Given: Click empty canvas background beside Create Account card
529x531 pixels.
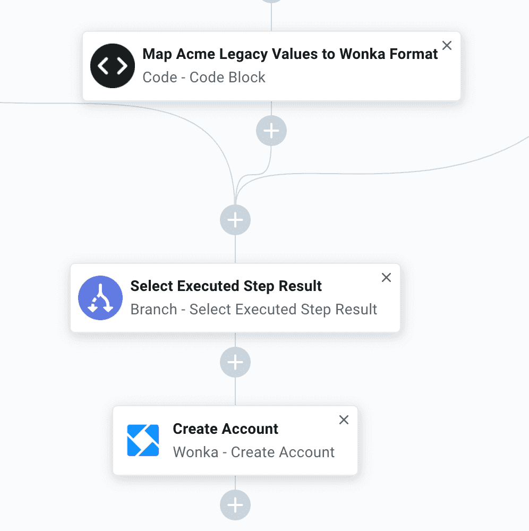Looking at the screenshot, I should point(440,440).
